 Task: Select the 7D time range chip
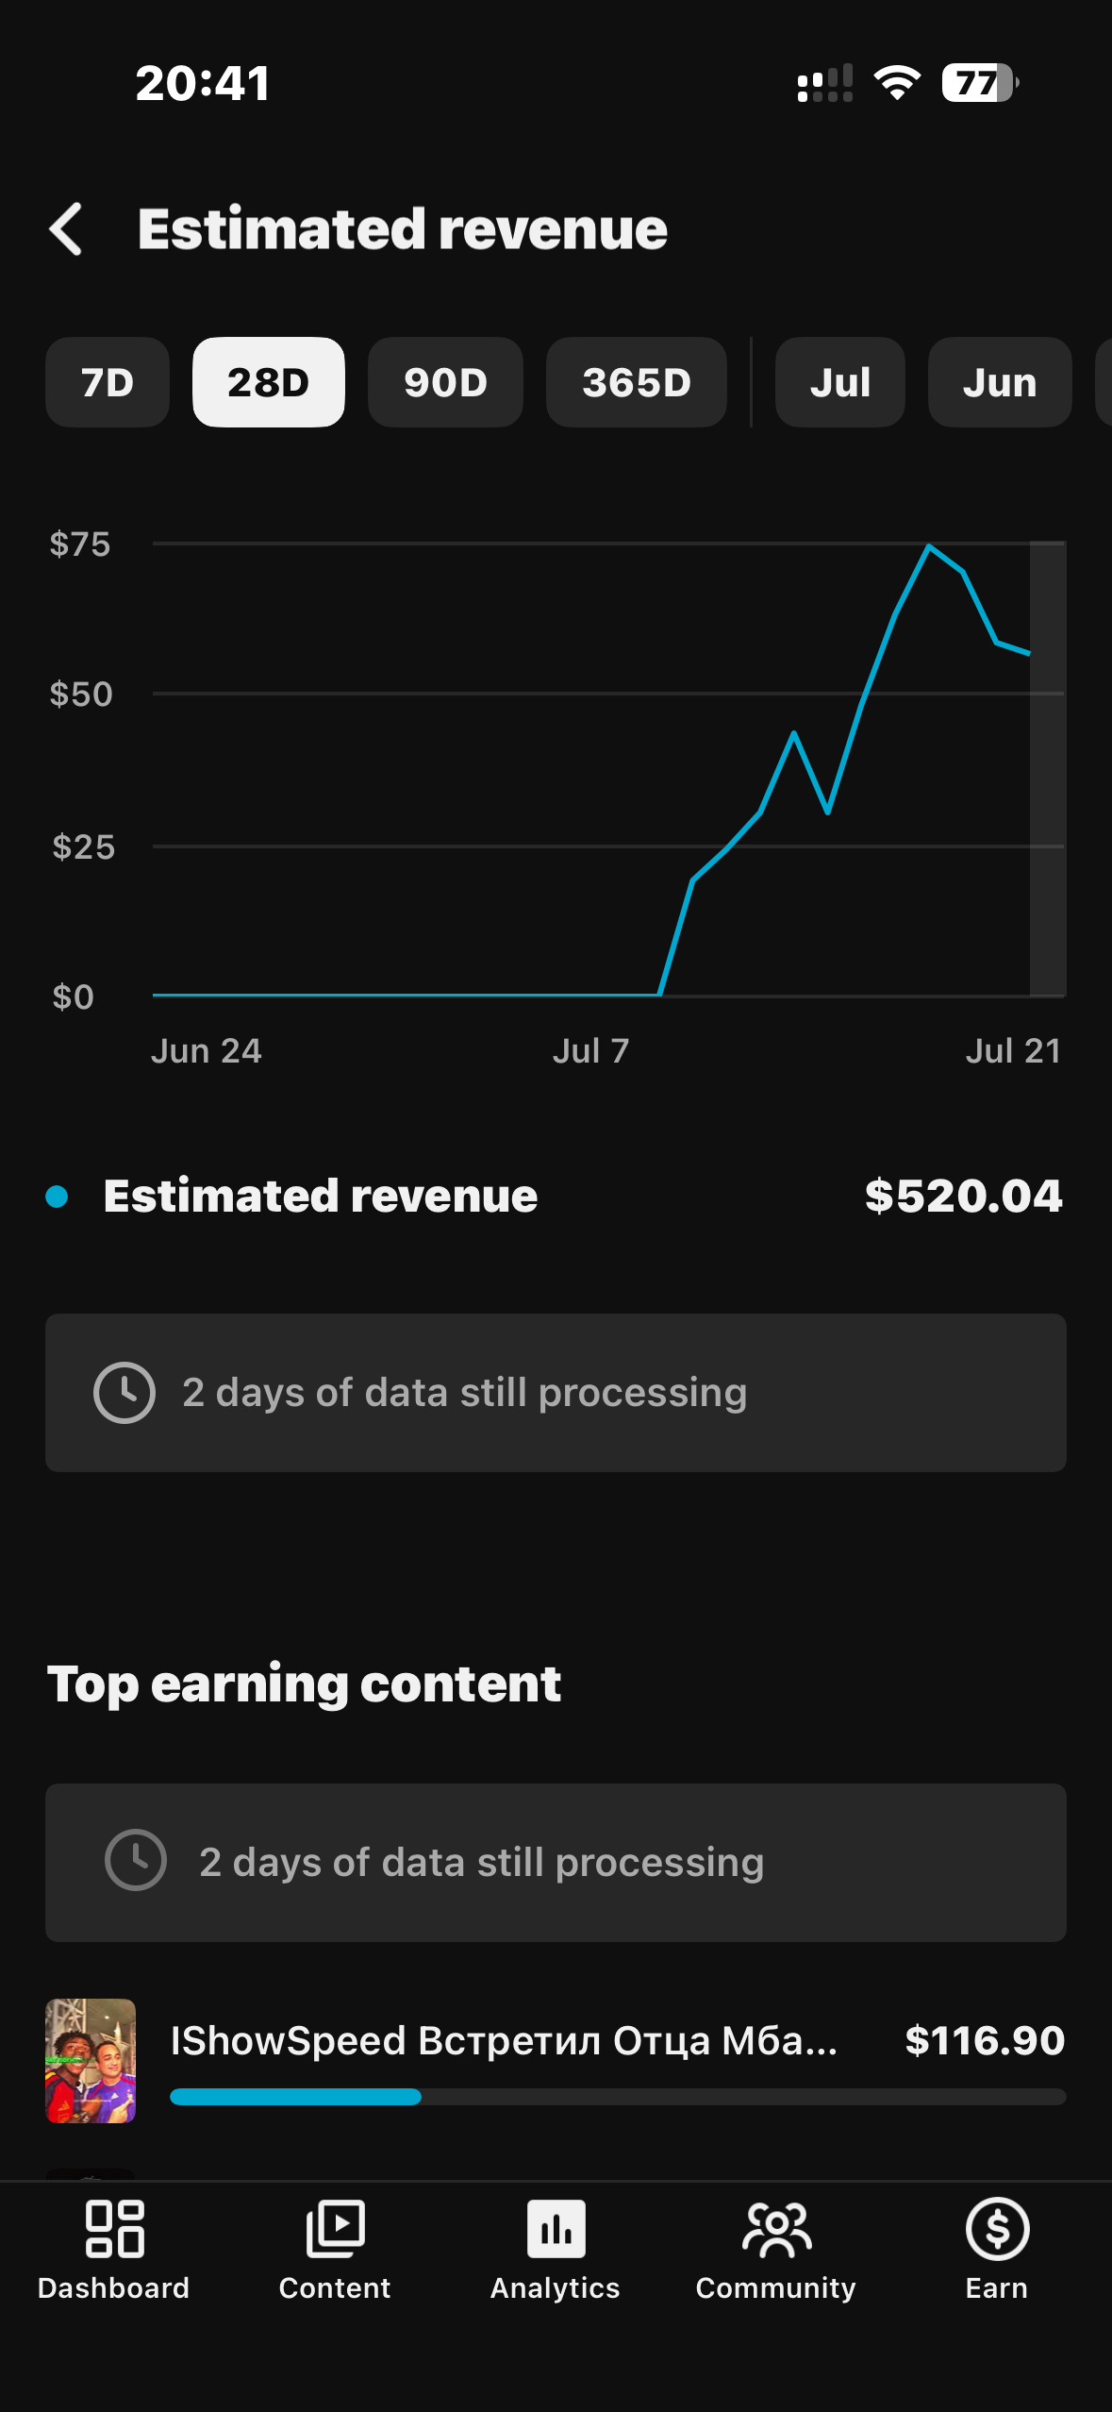tap(108, 382)
